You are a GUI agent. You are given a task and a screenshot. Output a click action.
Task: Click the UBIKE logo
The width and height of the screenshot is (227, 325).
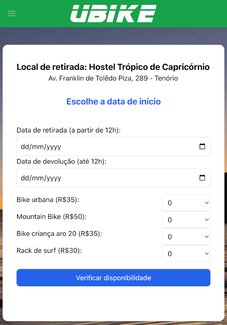click(x=113, y=13)
